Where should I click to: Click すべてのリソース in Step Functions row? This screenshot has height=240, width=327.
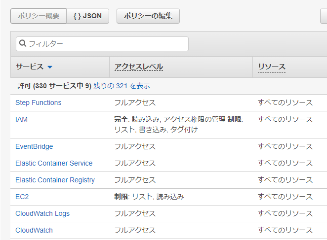[285, 103]
